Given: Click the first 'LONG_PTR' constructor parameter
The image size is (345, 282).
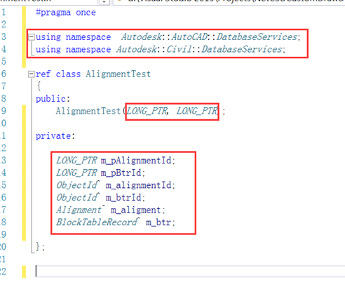Looking at the screenshot, I should coord(147,112).
